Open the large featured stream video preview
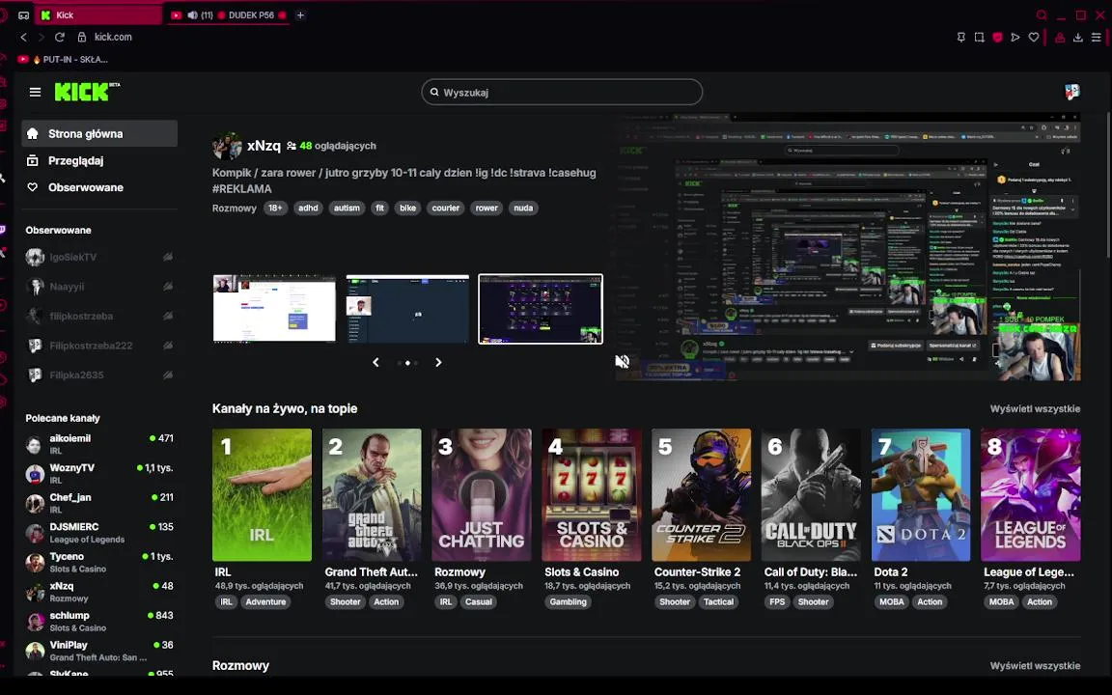 [x=848, y=247]
